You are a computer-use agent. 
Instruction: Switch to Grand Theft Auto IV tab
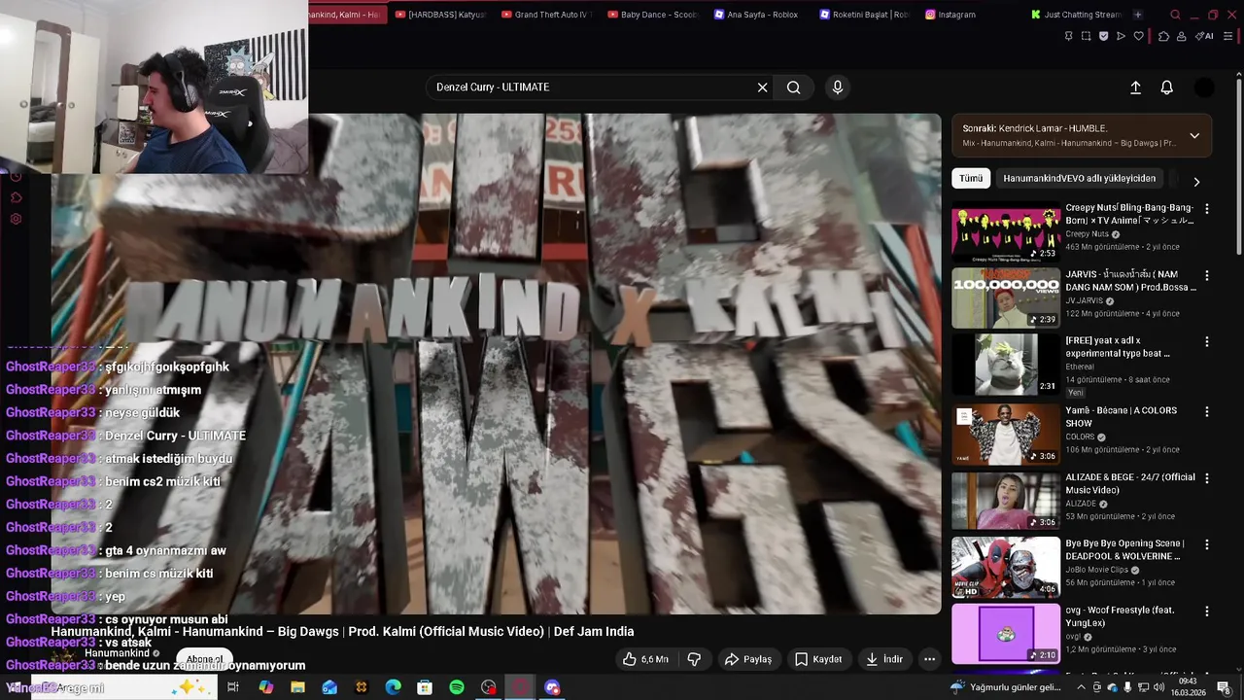(x=546, y=15)
